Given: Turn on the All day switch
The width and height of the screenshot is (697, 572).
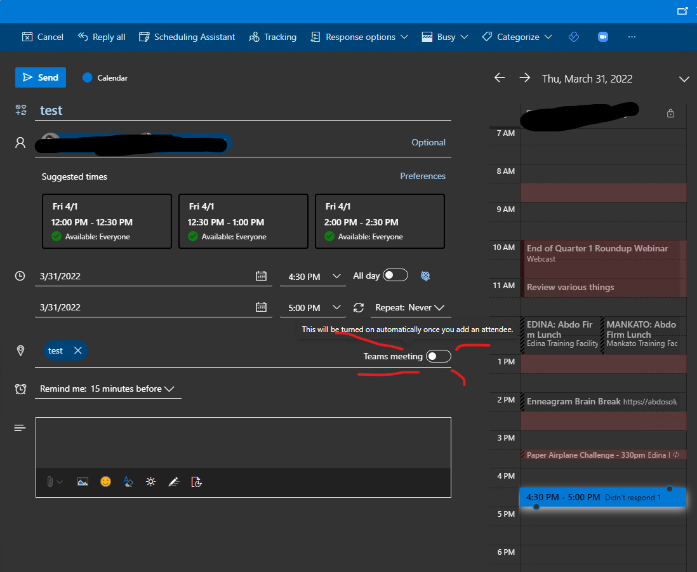Looking at the screenshot, I should [395, 275].
